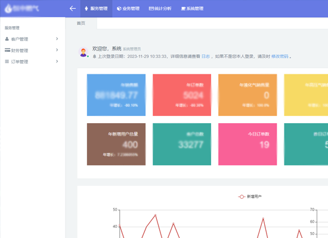Click the green 33277 customer total card
The image size is (328, 238).
tap(182, 144)
